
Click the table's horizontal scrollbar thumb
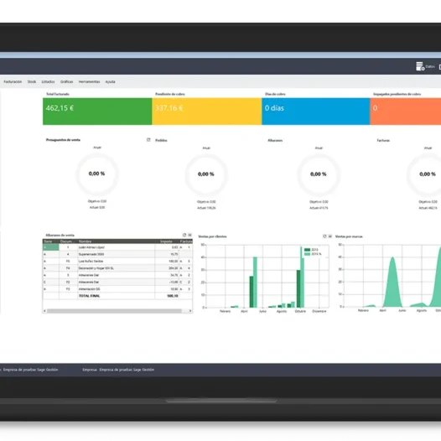(x=114, y=311)
